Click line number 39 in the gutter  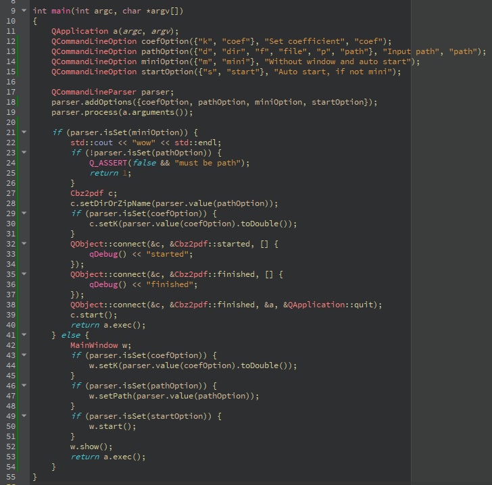[11, 315]
